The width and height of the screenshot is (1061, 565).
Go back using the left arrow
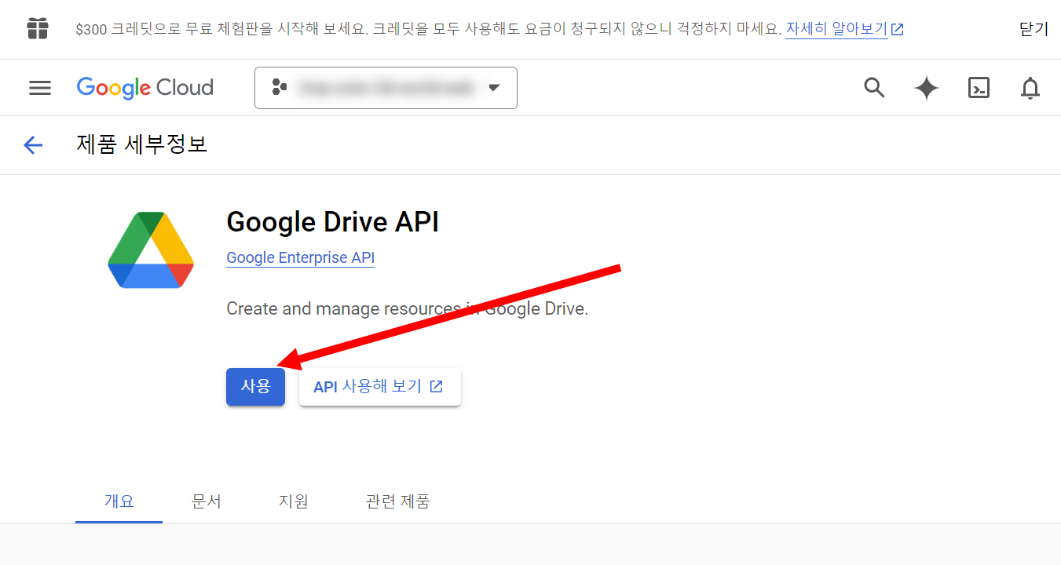pyautogui.click(x=33, y=144)
